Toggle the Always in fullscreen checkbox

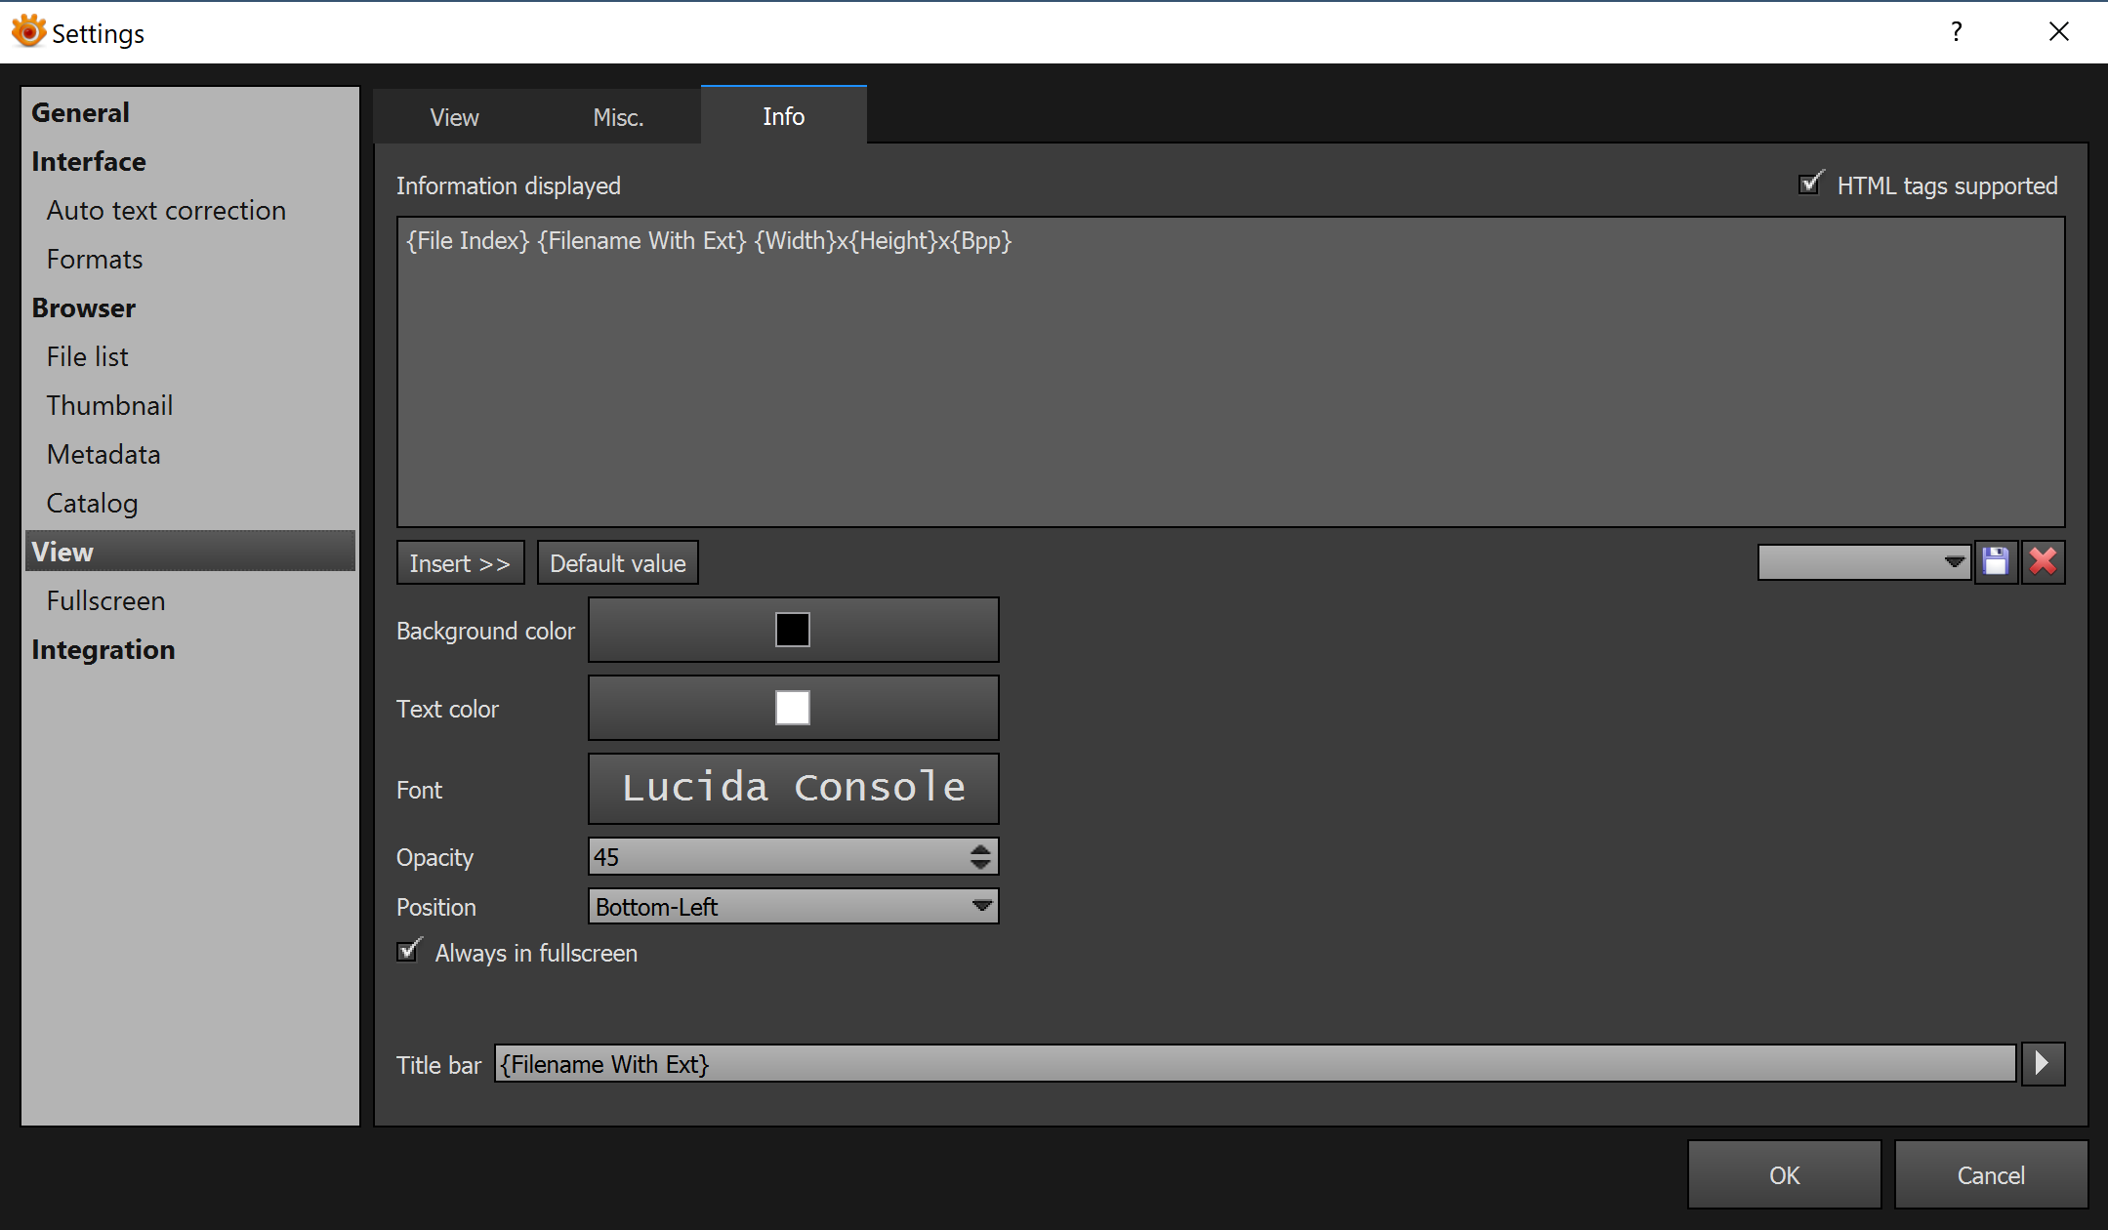point(408,952)
